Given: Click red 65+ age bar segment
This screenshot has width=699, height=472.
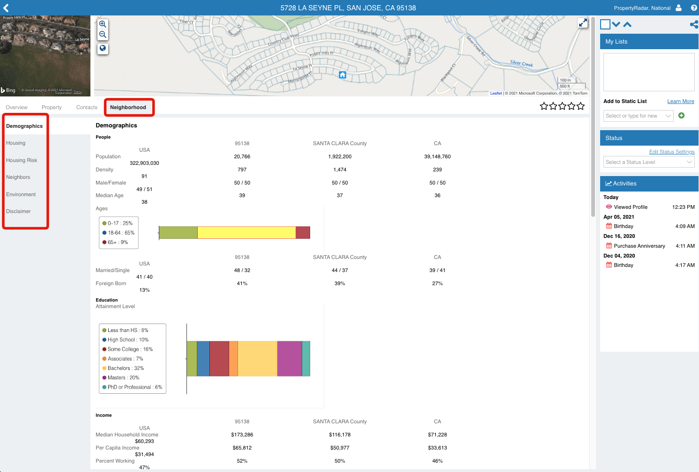Looking at the screenshot, I should [303, 232].
